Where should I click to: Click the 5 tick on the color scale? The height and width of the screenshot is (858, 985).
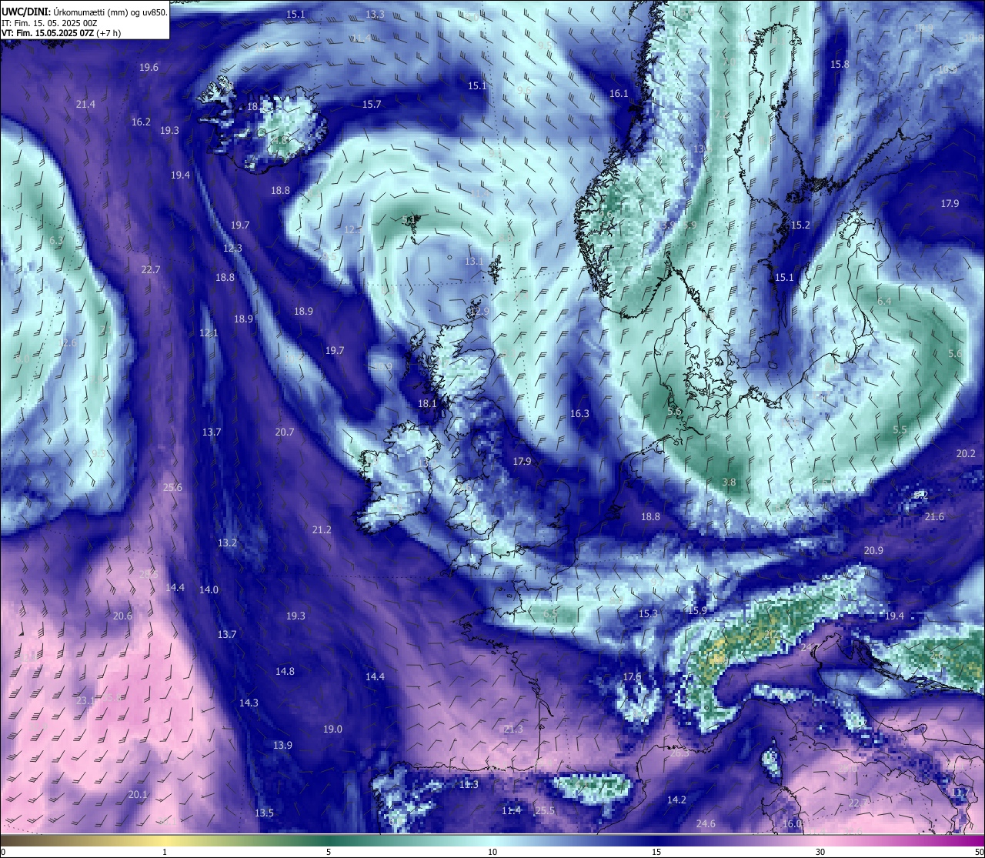point(329,852)
